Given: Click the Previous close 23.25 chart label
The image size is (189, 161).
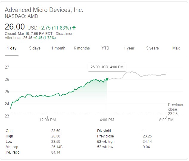Looking at the screenshot, I should tap(175, 109).
